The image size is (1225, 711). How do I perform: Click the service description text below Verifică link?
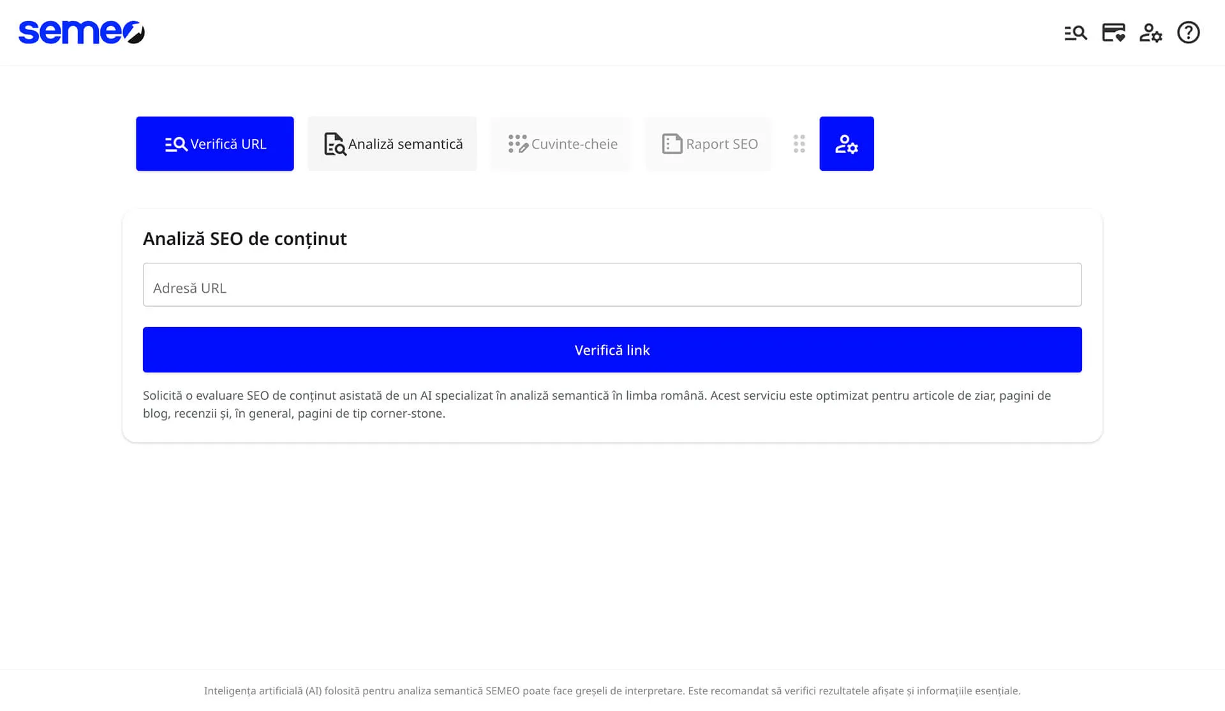[x=597, y=404]
